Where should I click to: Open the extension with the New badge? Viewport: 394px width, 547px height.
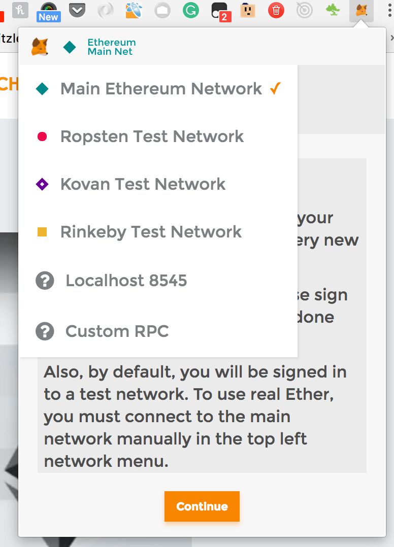click(49, 12)
